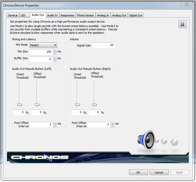
Task: Increase right Post Offset Interval value
Action: coord(113,123)
